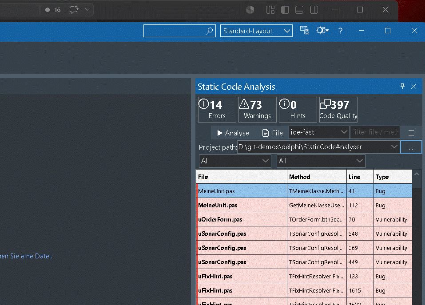
Task: Click the desktop layout save icon
Action: coord(304,30)
